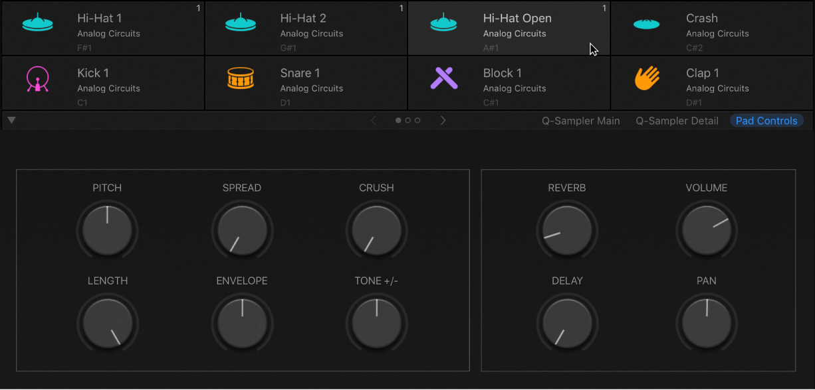Click the right chevron to page through pads
The height and width of the screenshot is (390, 815).
443,120
